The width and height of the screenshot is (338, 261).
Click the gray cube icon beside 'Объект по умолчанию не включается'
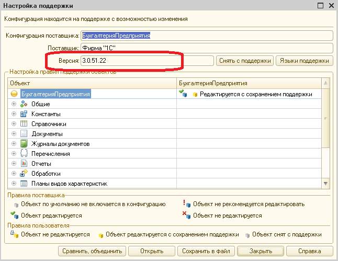coord(16,205)
